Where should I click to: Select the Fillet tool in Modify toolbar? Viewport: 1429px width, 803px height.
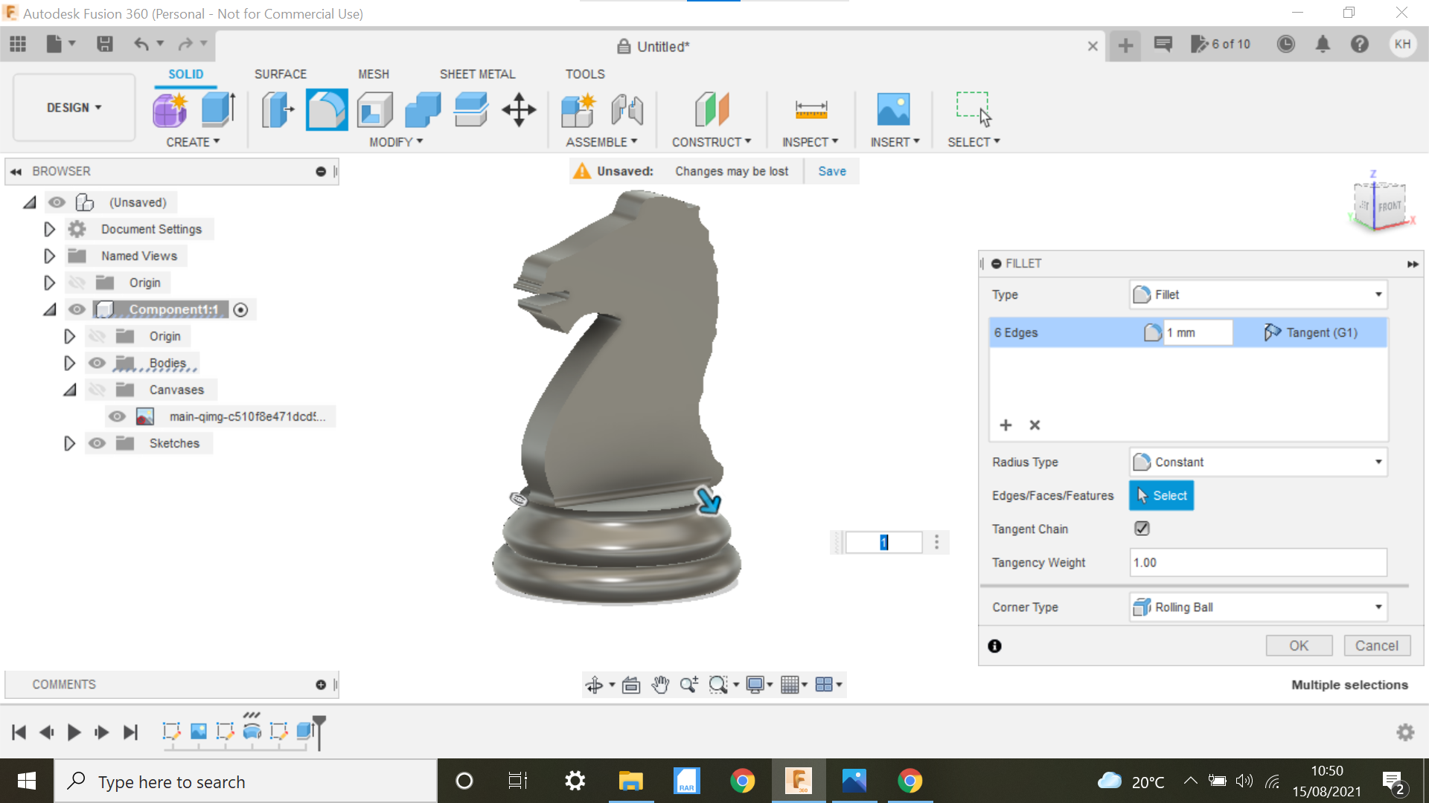(x=327, y=109)
